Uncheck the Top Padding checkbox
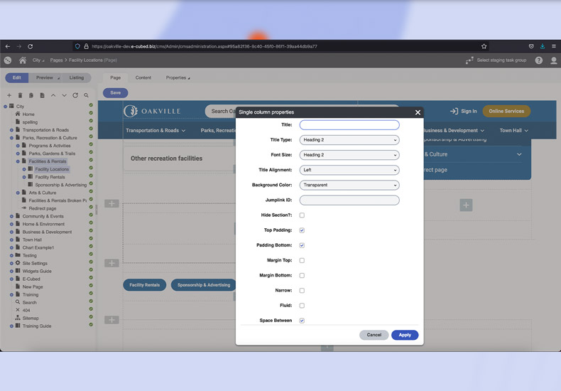This screenshot has width=561, height=391. coord(302,230)
